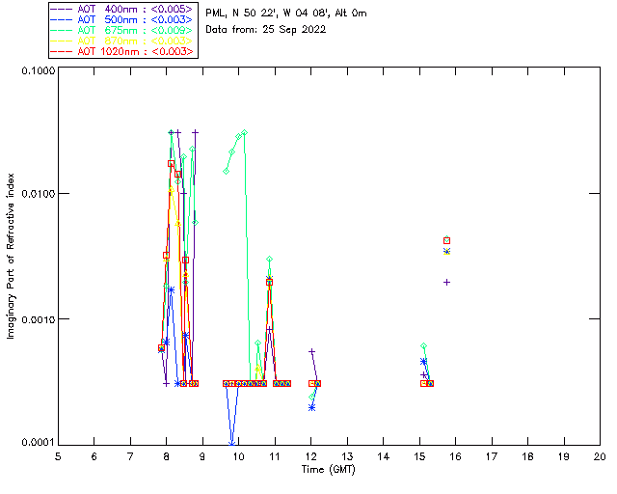Click the green diamond peak near 10.9 GMT
Viewport: 617px width, 494px height.
pos(269,260)
